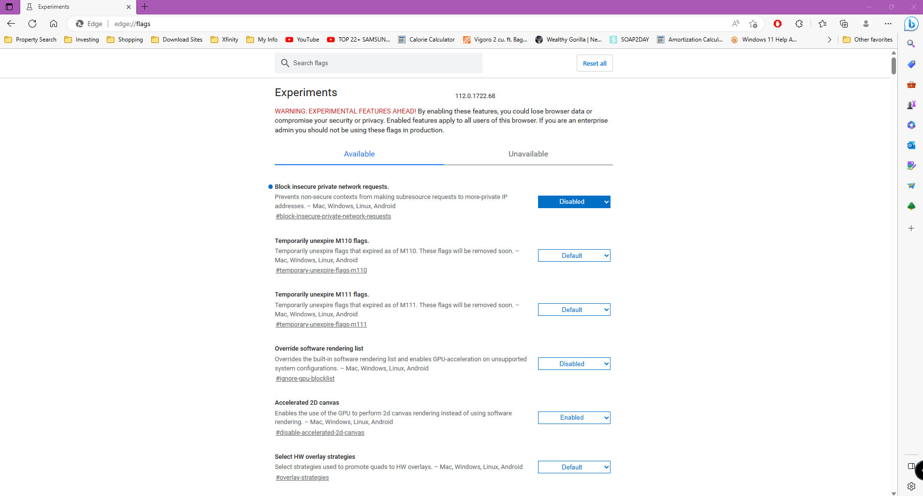Select the Experiments browser tab
The image size is (923, 496).
(x=78, y=7)
